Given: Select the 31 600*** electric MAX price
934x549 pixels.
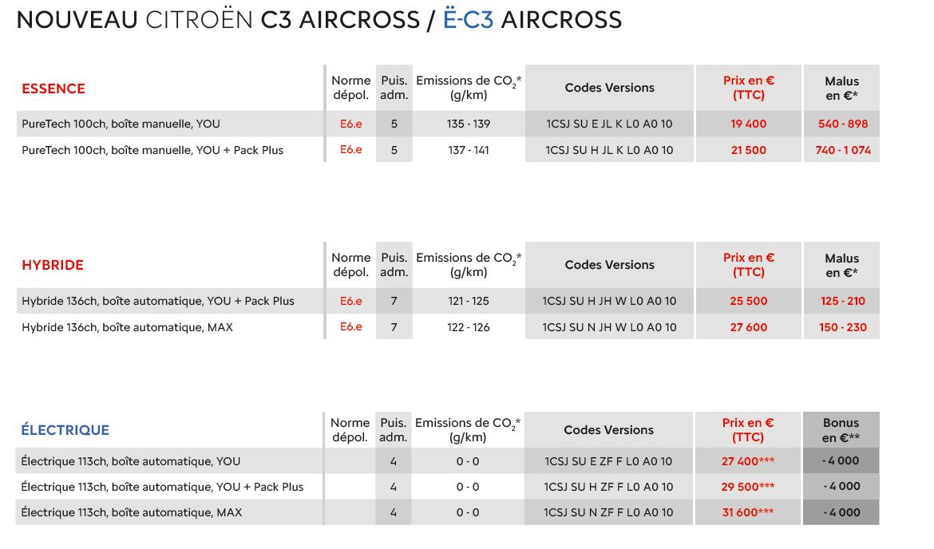Looking at the screenshot, I should 748,512.
